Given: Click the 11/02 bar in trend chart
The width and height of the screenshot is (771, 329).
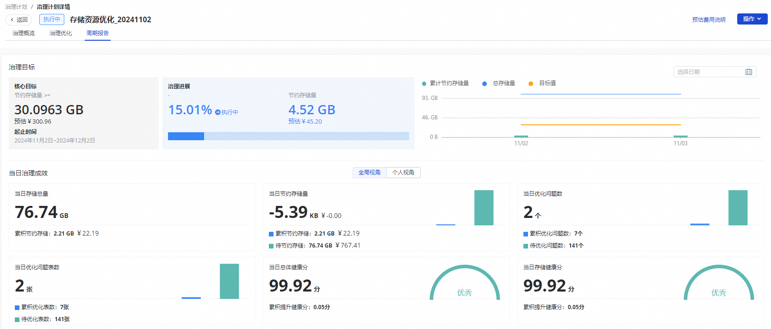Looking at the screenshot, I should point(521,136).
